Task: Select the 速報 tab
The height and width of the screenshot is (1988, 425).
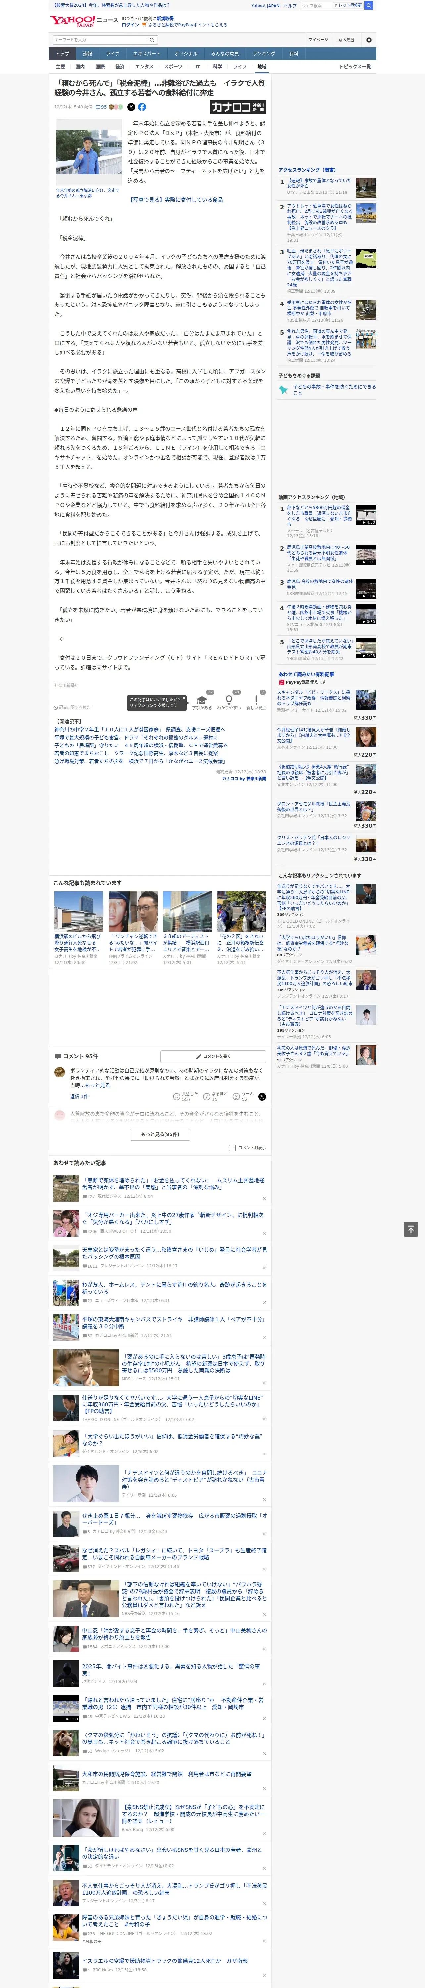Action: (87, 53)
